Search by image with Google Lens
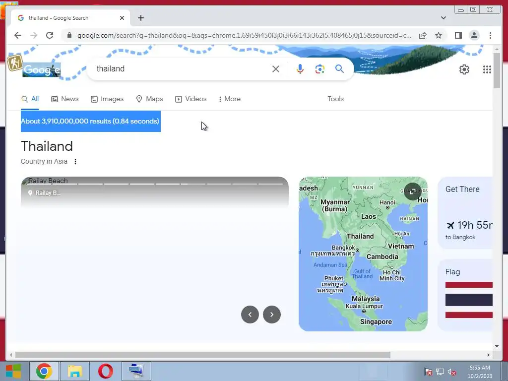The image size is (508, 381). tap(320, 68)
